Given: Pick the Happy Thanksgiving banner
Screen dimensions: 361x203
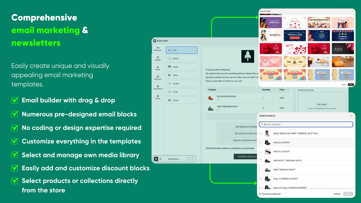Looking at the screenshot, I should 319,61.
